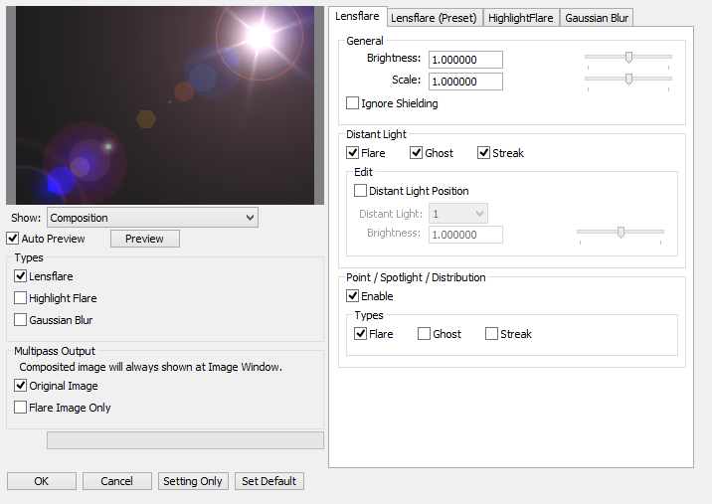Viewport: 712px width, 504px height.
Task: Uncheck the Lensflare type checkbox
Action: point(20,275)
